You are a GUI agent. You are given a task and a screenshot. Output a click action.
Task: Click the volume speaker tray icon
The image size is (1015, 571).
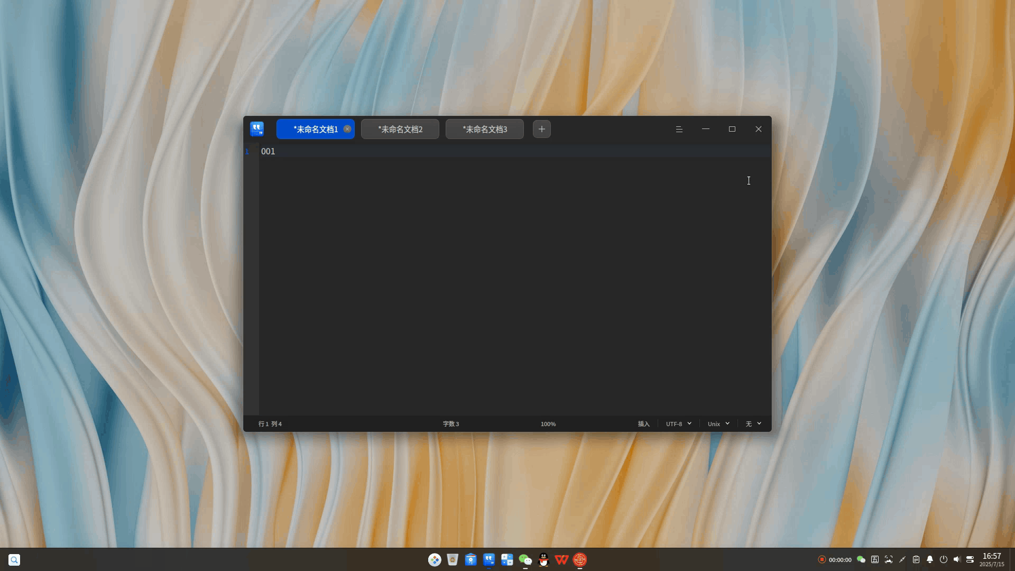click(x=957, y=559)
